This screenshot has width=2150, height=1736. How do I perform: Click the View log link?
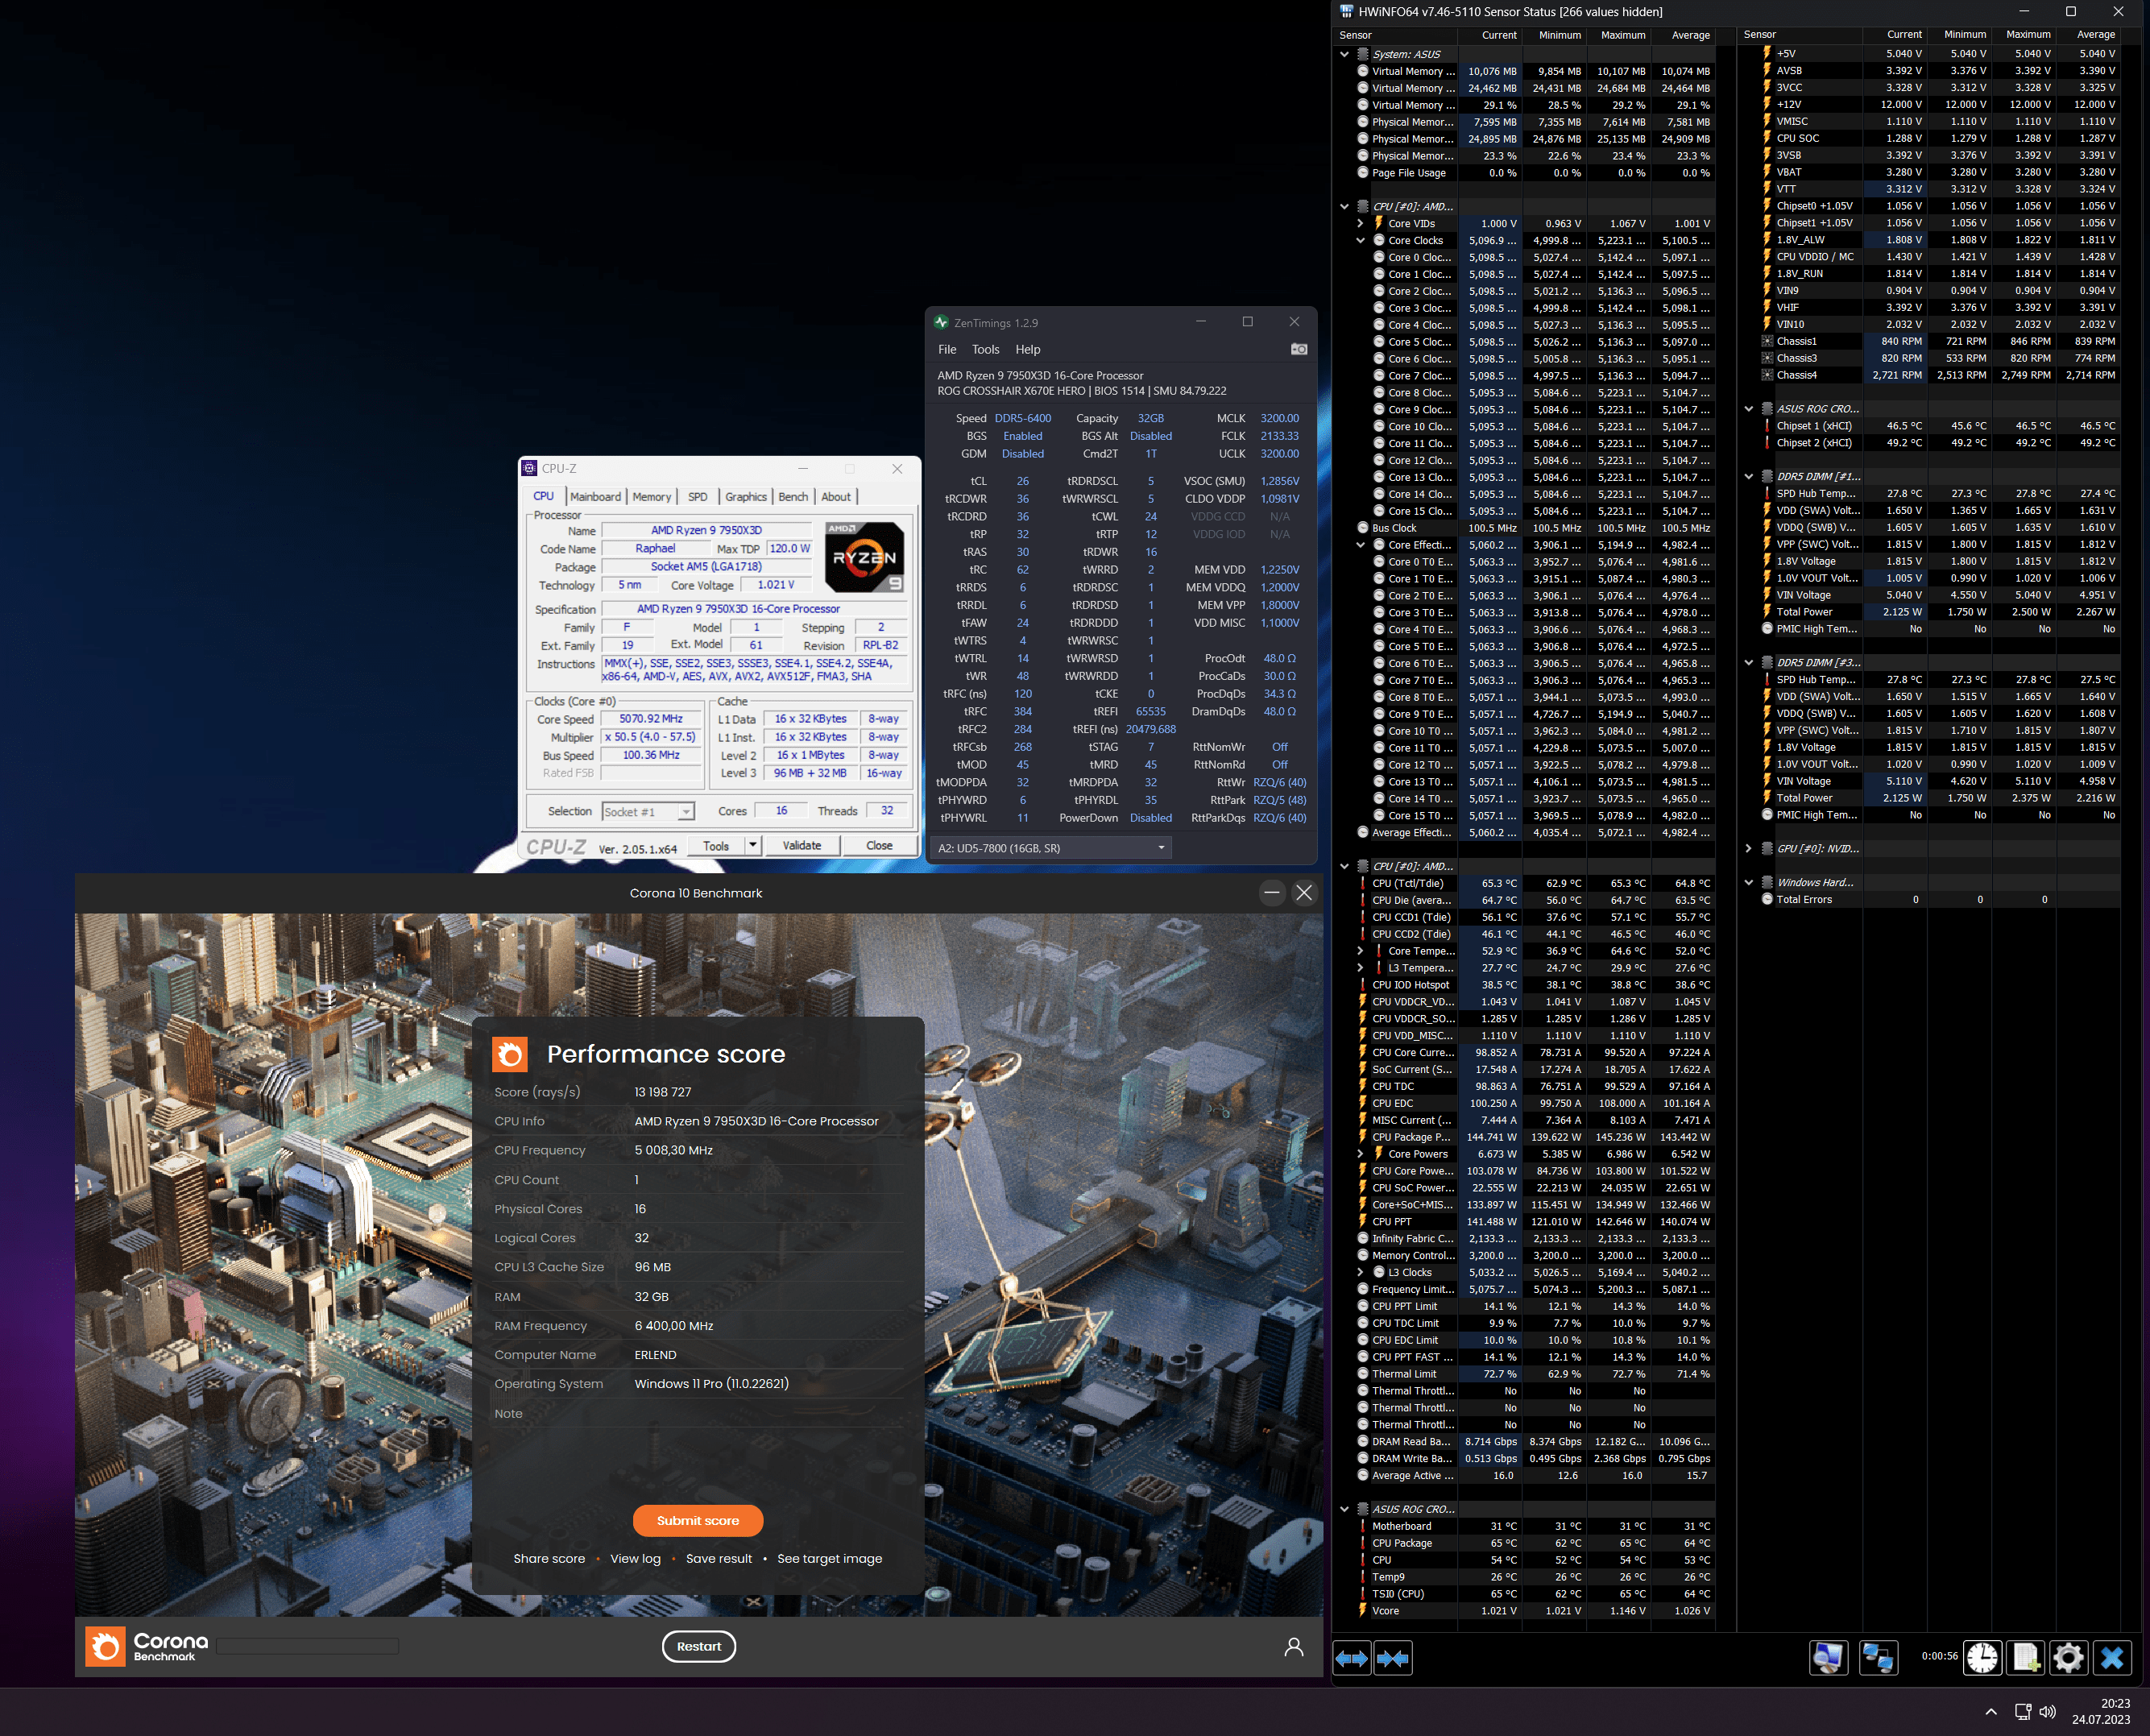click(x=635, y=1558)
